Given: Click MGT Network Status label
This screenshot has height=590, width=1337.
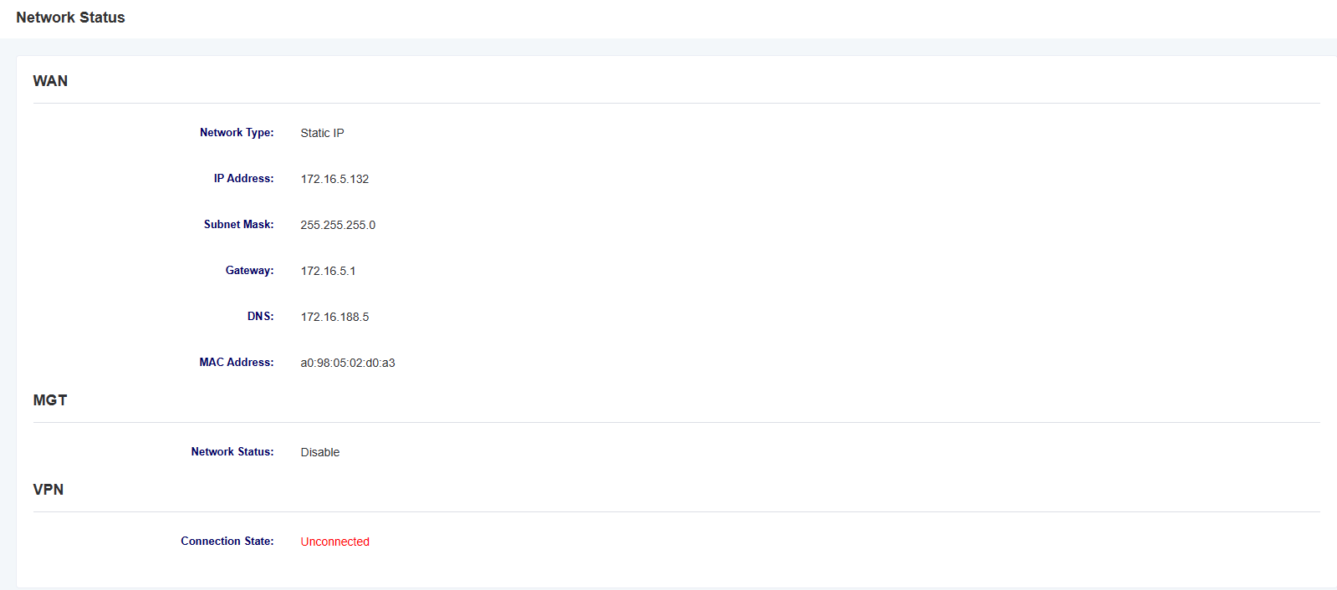Looking at the screenshot, I should click(232, 452).
